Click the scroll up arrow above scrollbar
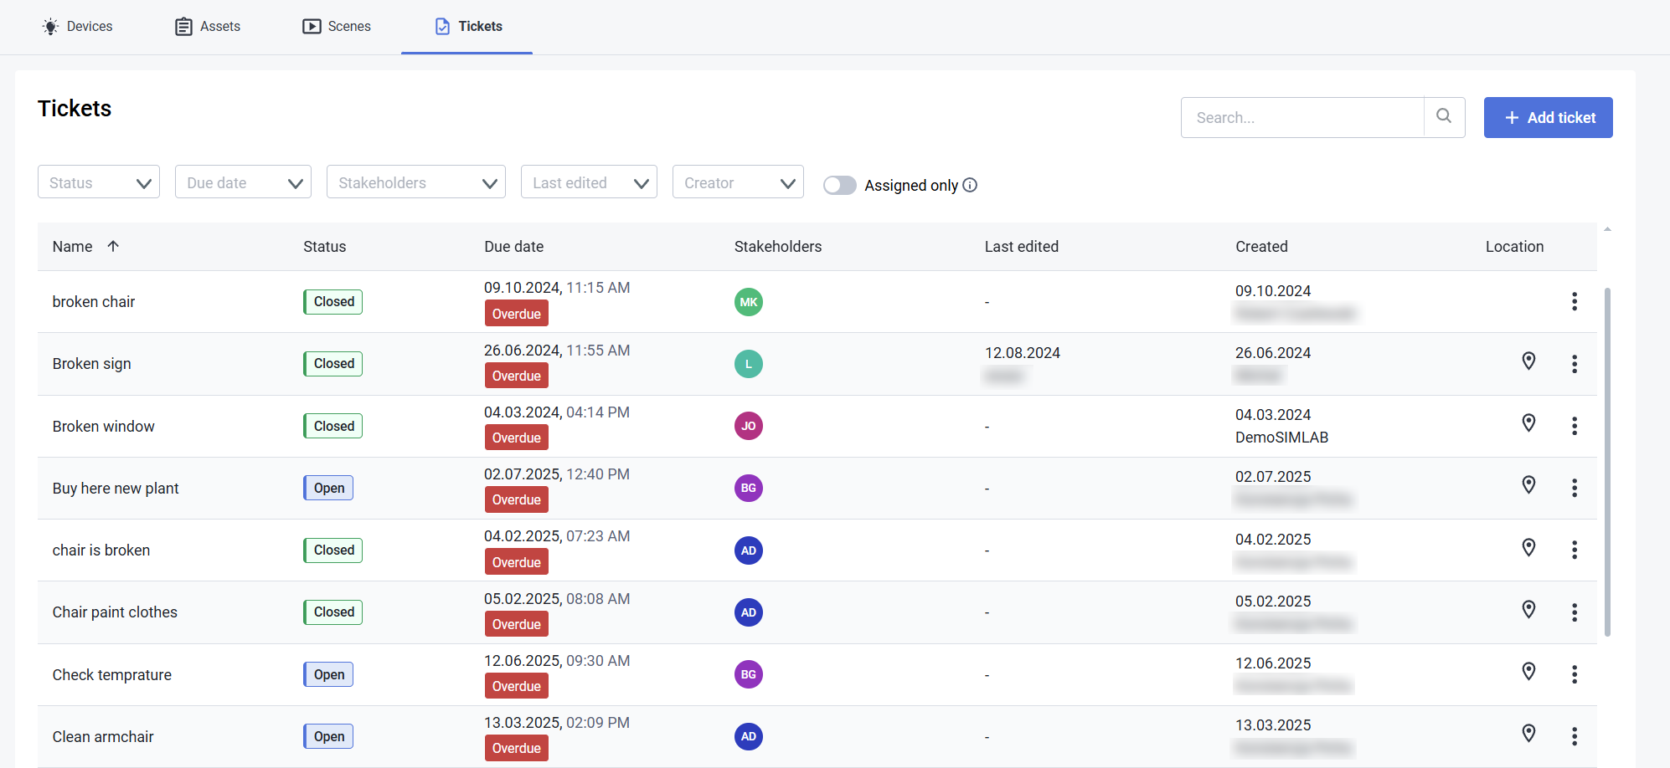 click(1607, 229)
